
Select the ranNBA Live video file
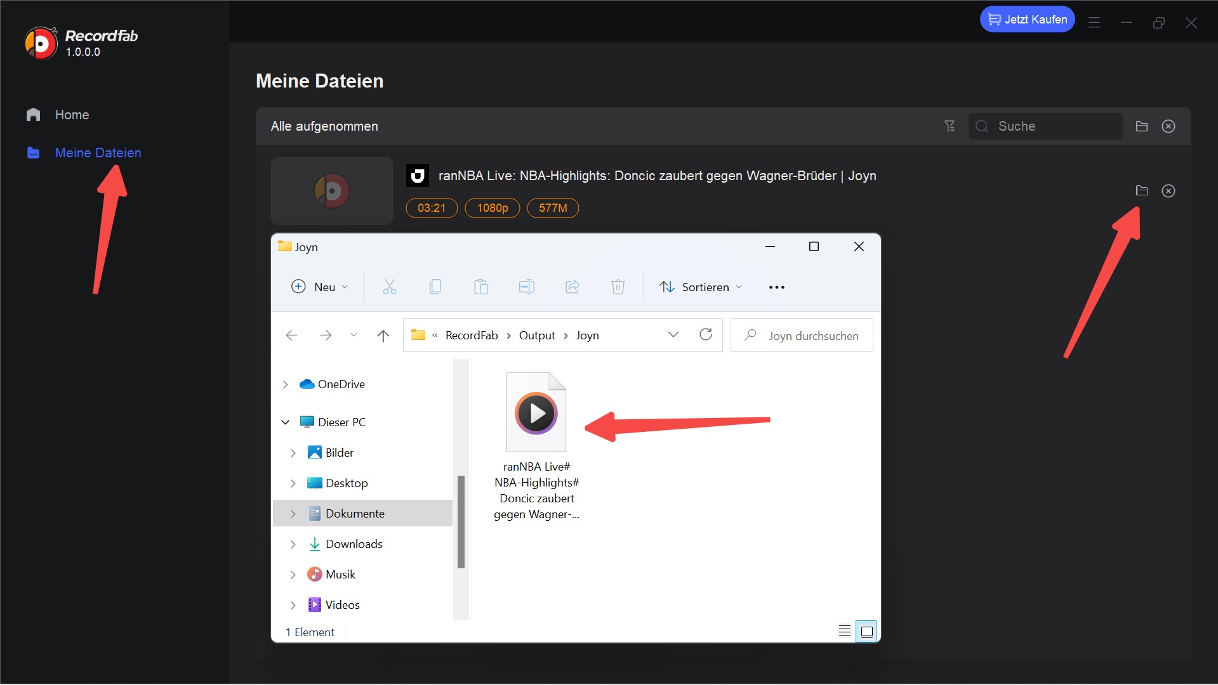(536, 446)
